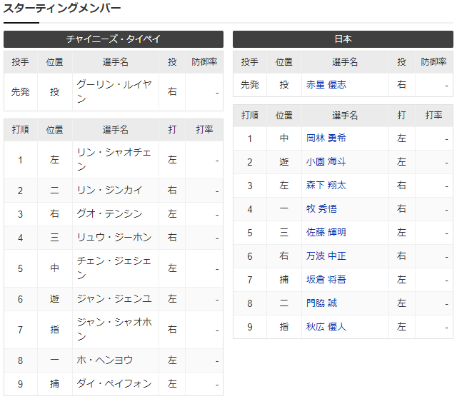The height and width of the screenshot is (404, 457).
Task: Open player link 小園 海斗
Action: (x=326, y=161)
